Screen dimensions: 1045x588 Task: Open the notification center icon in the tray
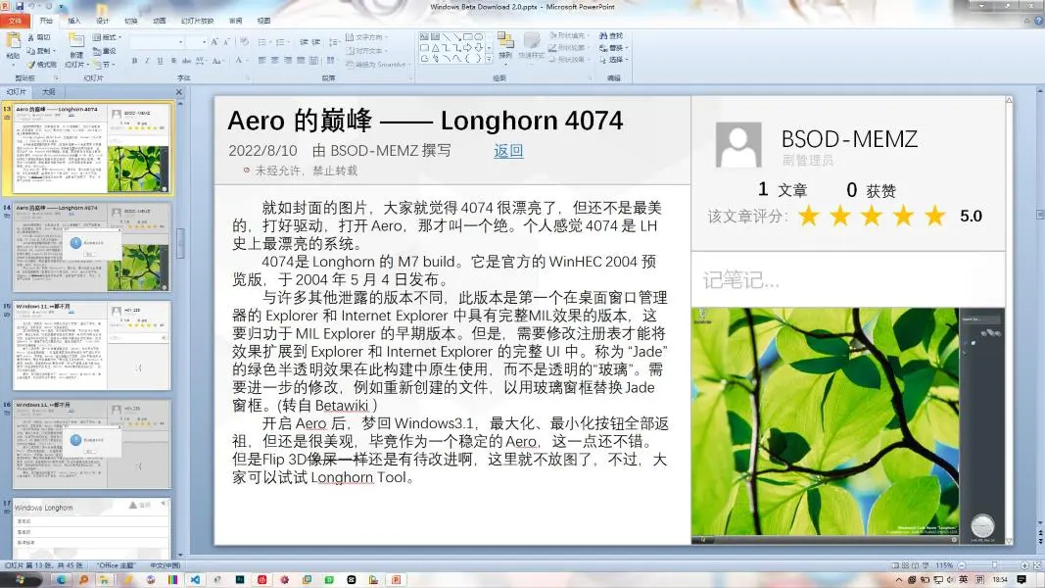tap(1021, 580)
